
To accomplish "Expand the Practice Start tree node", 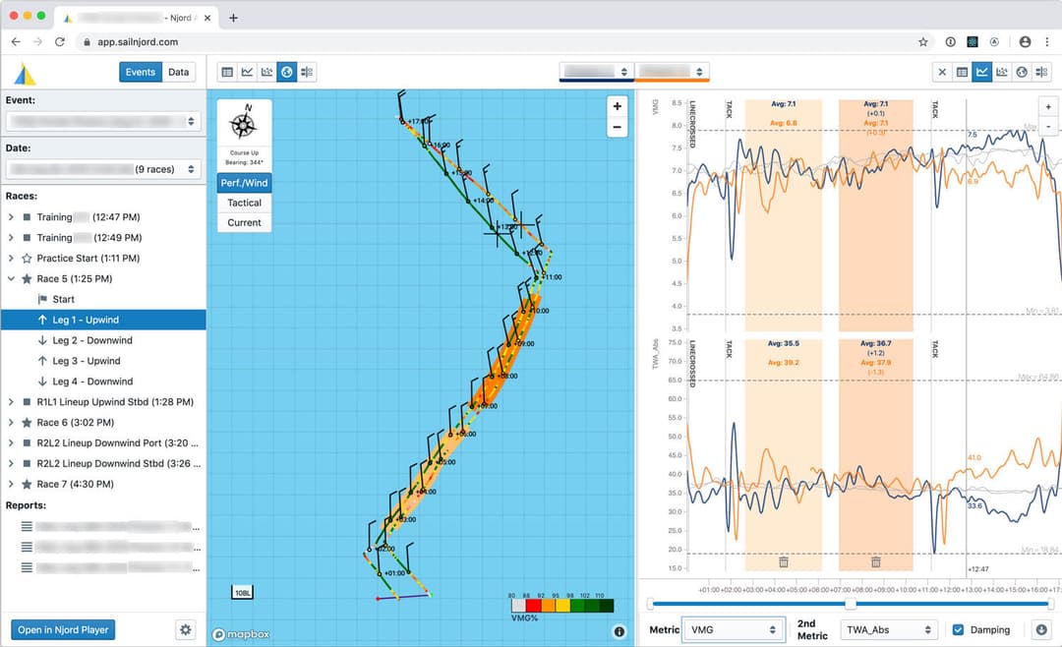I will [11, 259].
